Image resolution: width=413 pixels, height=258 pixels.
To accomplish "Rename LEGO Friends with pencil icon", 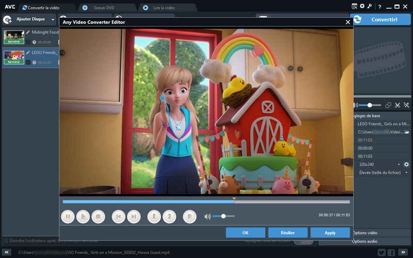I will pyautogui.click(x=28, y=53).
